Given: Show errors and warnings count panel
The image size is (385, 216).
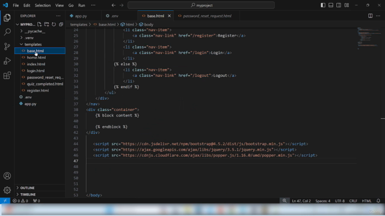Looking at the screenshot, I should click(20, 201).
